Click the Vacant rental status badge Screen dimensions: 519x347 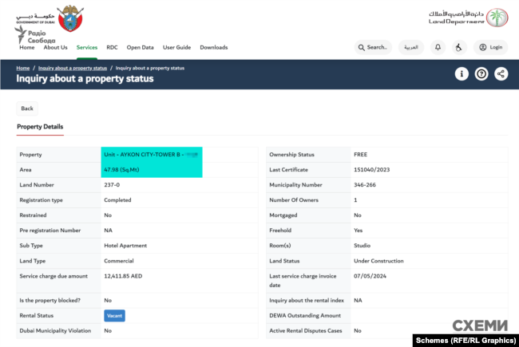pyautogui.click(x=114, y=316)
